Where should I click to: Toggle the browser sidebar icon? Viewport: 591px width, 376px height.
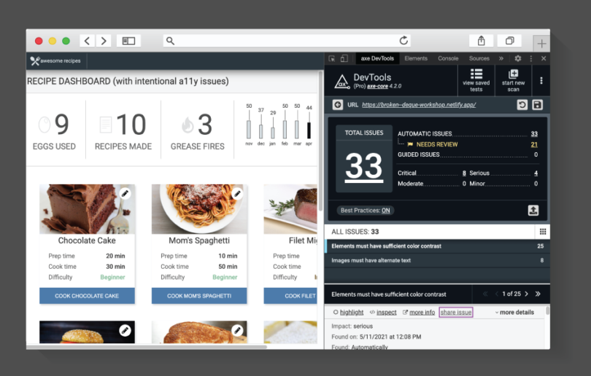click(x=128, y=41)
